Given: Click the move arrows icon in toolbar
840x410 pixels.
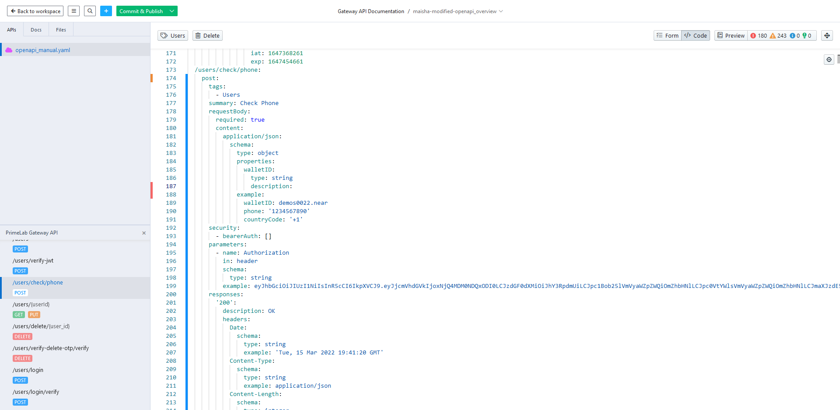Looking at the screenshot, I should pyautogui.click(x=827, y=35).
